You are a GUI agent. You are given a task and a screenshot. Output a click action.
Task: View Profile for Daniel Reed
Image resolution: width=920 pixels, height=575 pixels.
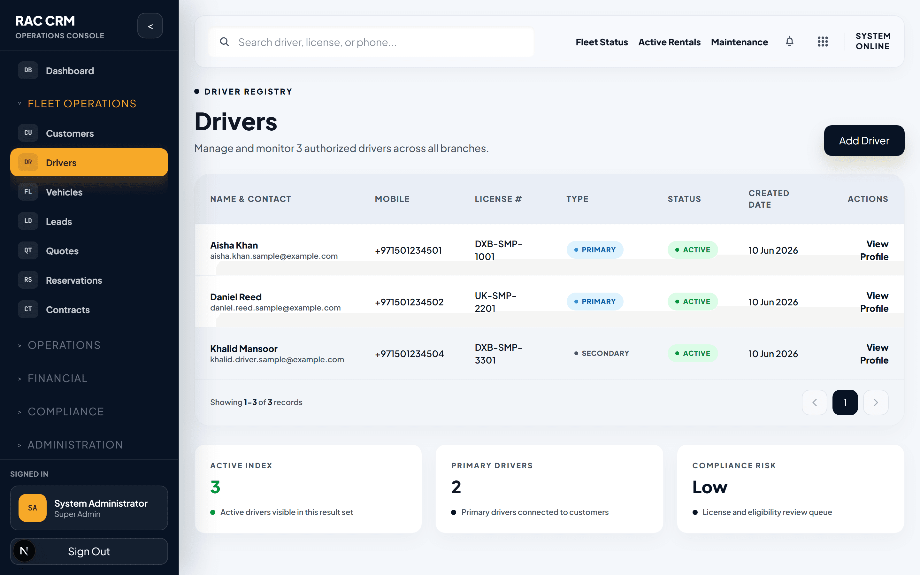(874, 302)
